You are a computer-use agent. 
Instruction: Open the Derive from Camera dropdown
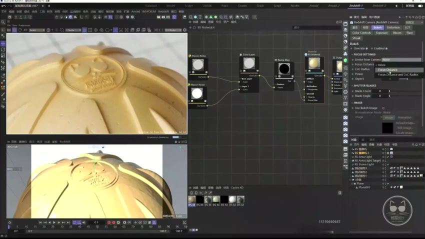click(401, 59)
